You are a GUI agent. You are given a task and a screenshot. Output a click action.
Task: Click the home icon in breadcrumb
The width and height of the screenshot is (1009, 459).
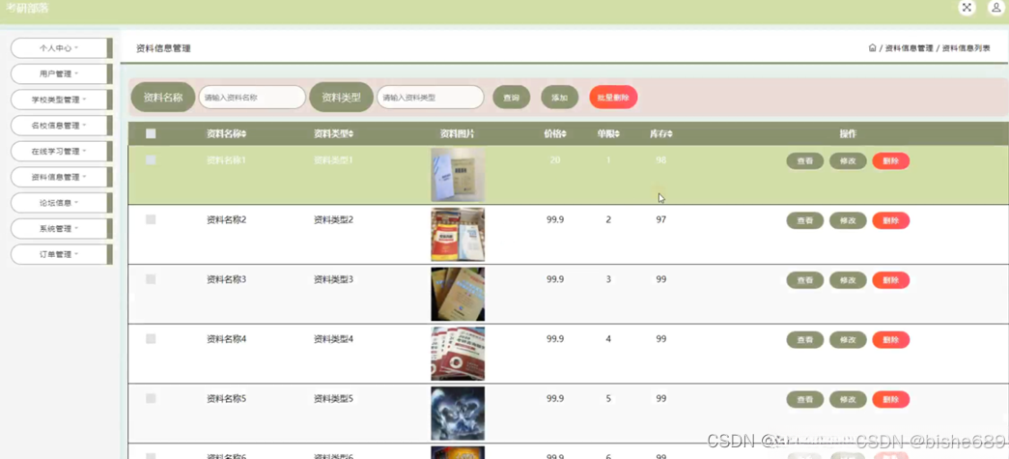pos(873,47)
